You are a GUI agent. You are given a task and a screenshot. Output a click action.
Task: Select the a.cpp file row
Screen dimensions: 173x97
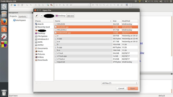[96, 39]
